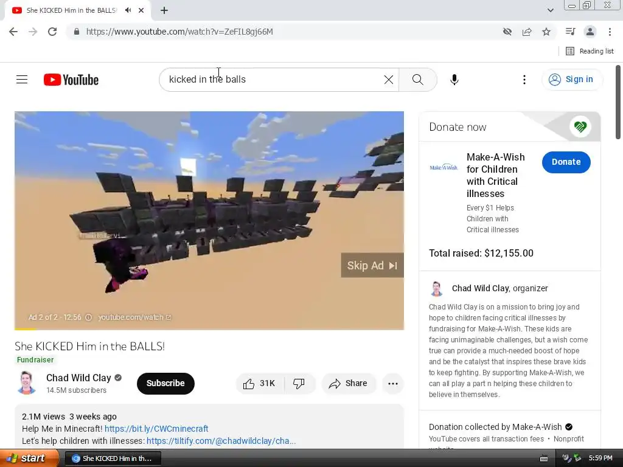Click the 2.1M views text
The height and width of the screenshot is (467, 623).
43,417
